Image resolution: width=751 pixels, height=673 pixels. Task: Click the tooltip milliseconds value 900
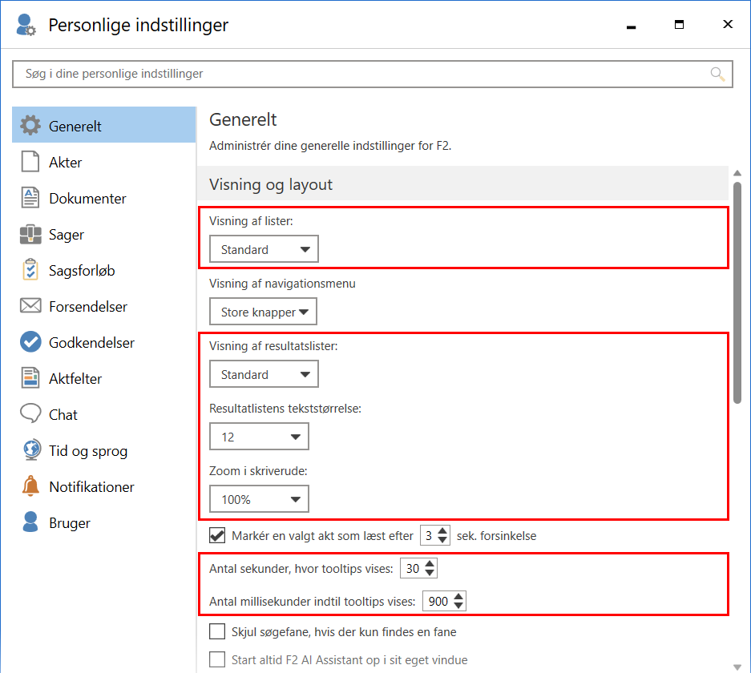pos(438,601)
